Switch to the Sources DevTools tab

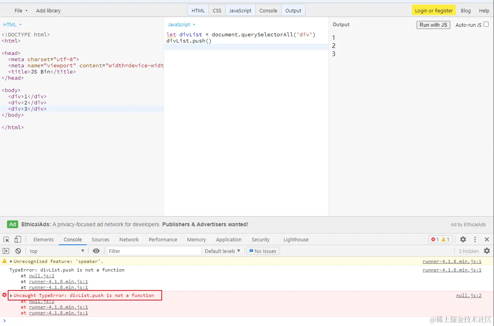(101, 239)
